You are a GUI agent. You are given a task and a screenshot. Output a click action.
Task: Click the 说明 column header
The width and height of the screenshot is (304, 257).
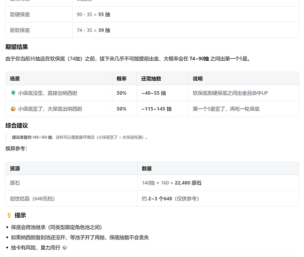[198, 79]
